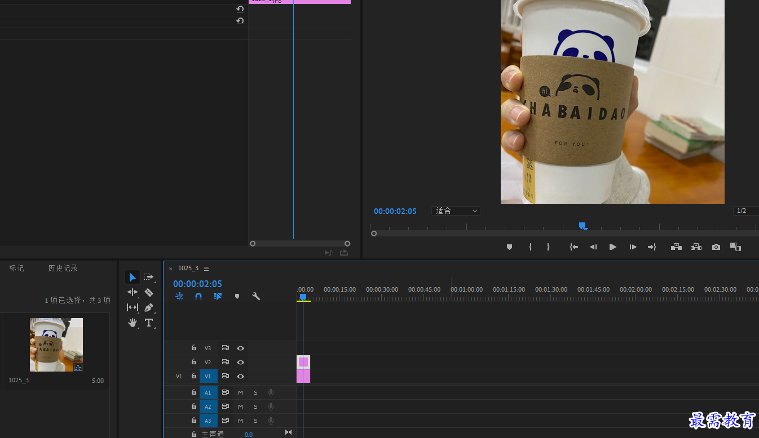Select the pink clip on V2

(303, 362)
